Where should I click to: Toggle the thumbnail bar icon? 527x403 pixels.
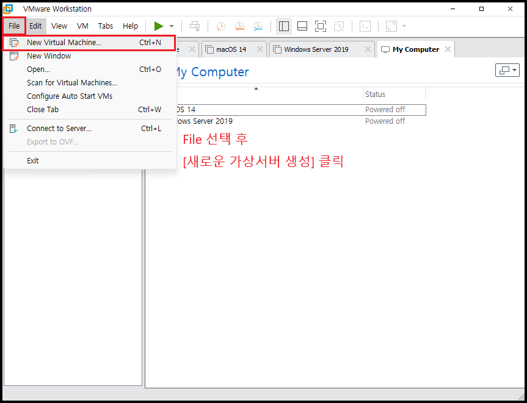point(302,26)
